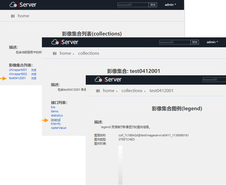The height and width of the screenshot is (185, 226).
Task: Go to collections in the legend breadcrumb
Action: click(x=132, y=91)
